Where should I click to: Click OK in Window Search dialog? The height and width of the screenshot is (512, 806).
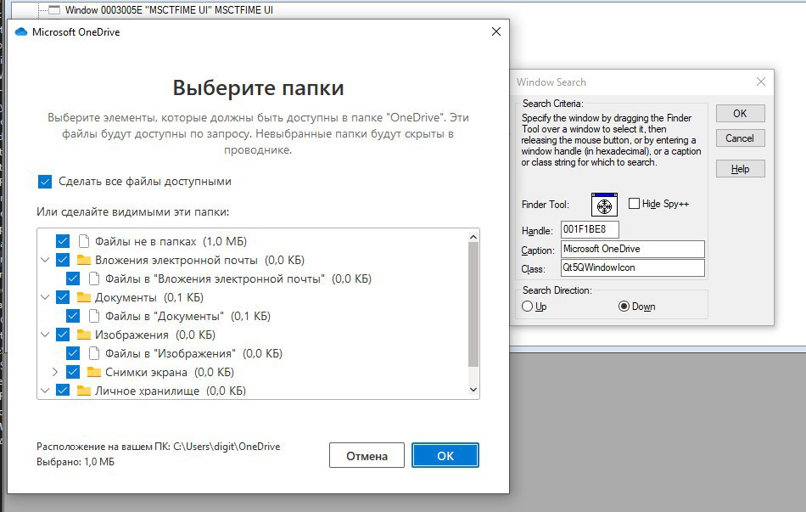point(740,113)
